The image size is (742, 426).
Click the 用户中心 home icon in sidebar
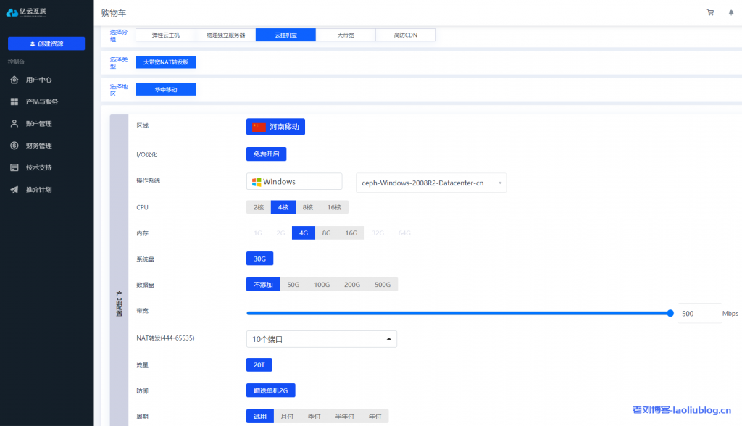point(14,80)
